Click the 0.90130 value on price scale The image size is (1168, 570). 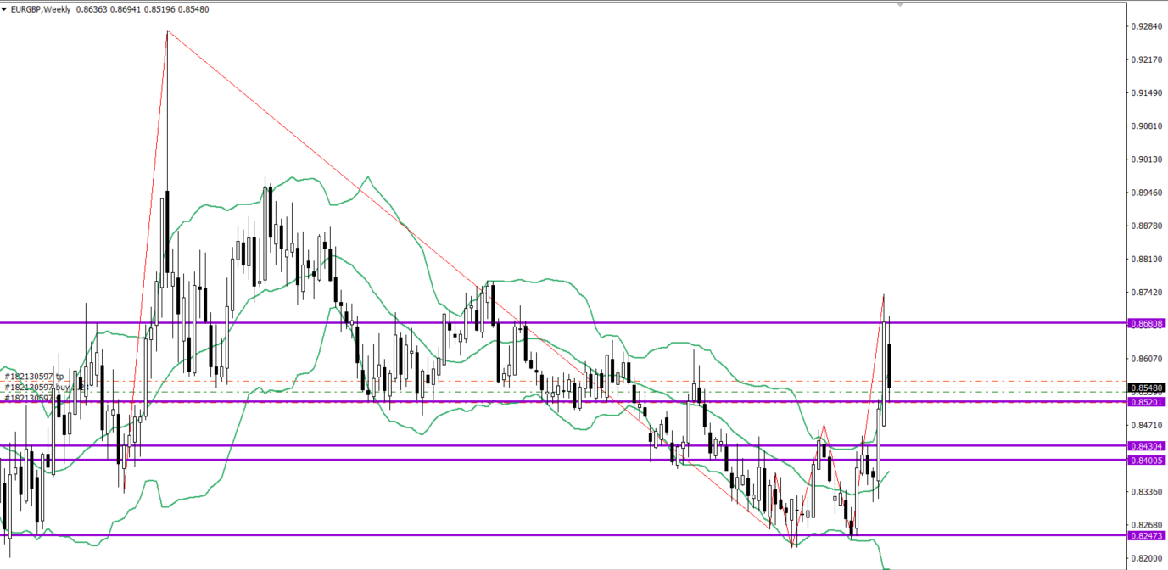[1146, 159]
